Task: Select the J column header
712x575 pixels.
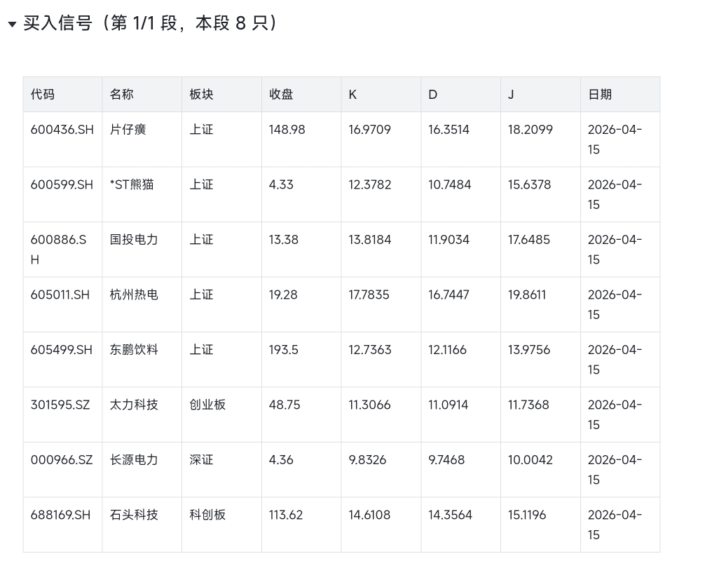Action: pyautogui.click(x=511, y=94)
